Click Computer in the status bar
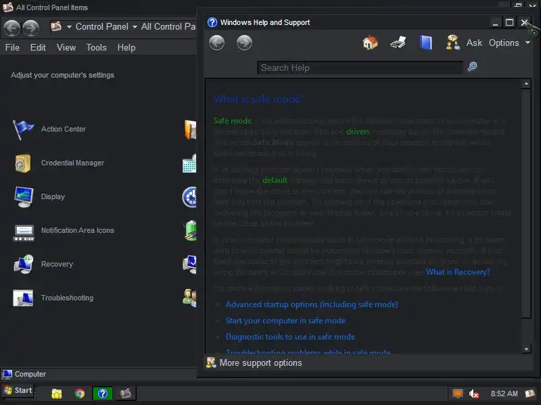Image resolution: width=541 pixels, height=405 pixels. [x=30, y=374]
